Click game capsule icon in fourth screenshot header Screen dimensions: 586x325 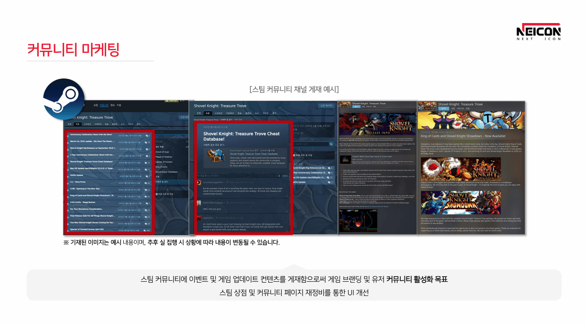point(428,106)
